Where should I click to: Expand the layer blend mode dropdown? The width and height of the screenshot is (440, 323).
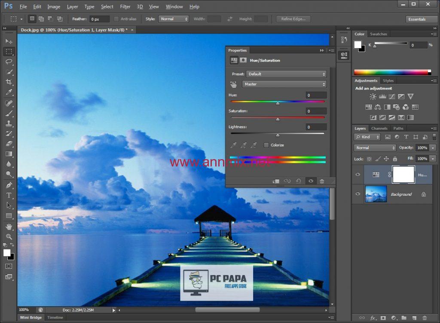coord(375,148)
